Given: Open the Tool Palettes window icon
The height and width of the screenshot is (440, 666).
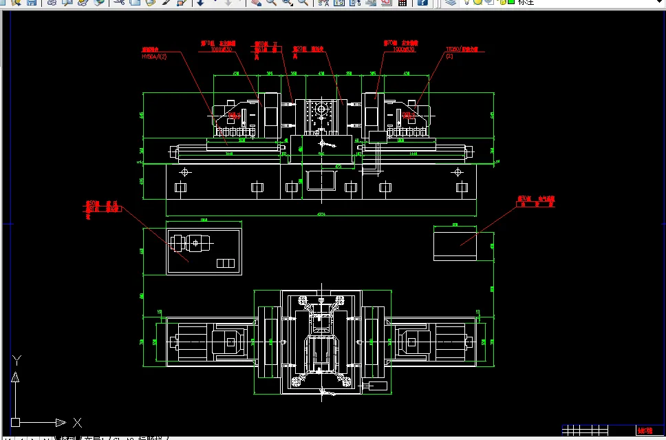Looking at the screenshot, I should click(x=355, y=3).
